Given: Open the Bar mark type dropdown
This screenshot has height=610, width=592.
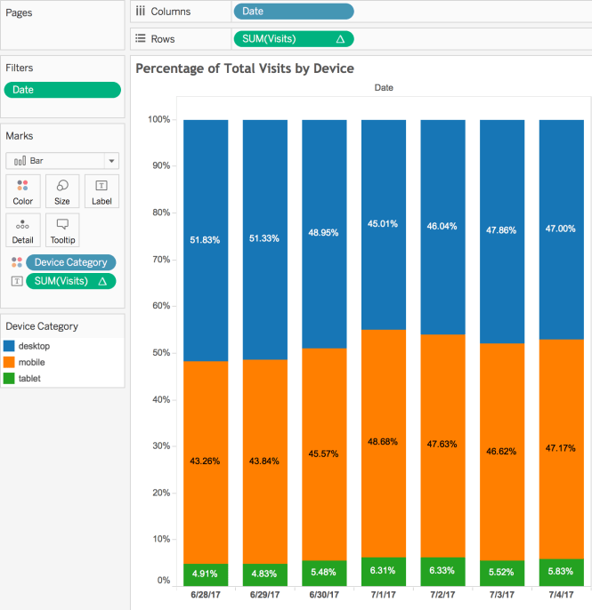Looking at the screenshot, I should 62,161.
